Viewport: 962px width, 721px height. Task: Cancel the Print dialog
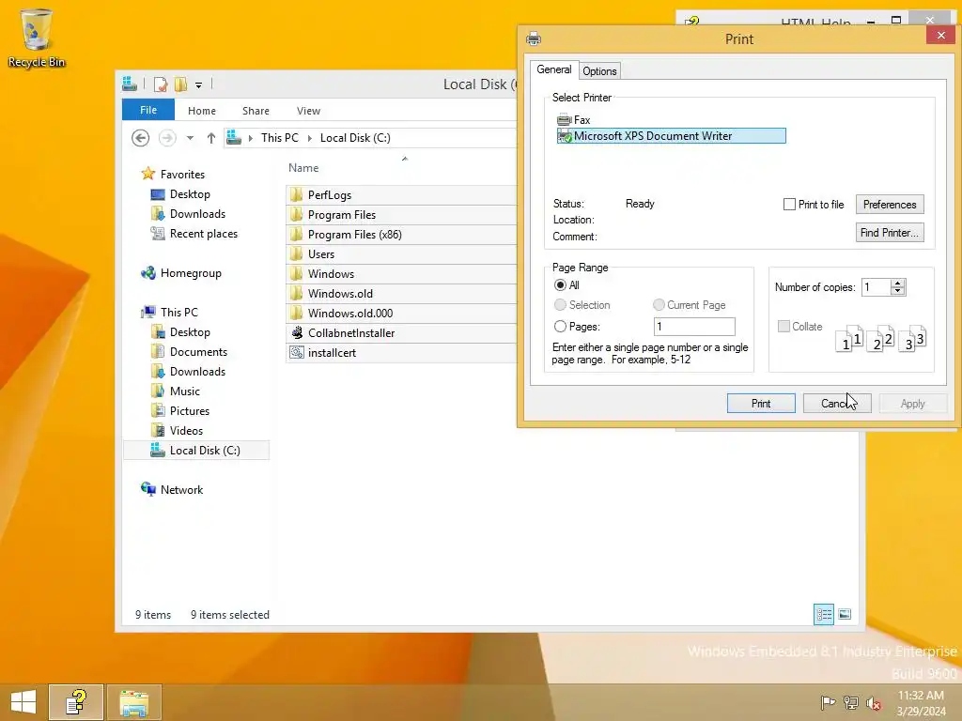[x=837, y=404]
